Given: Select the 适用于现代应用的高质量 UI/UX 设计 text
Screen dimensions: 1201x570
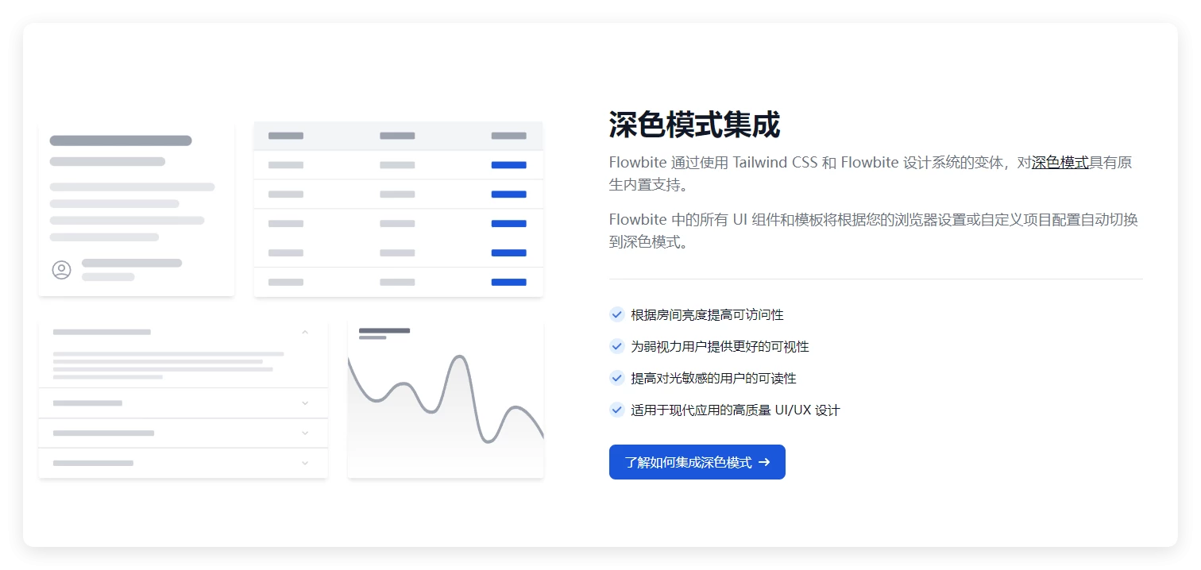Looking at the screenshot, I should click(735, 410).
